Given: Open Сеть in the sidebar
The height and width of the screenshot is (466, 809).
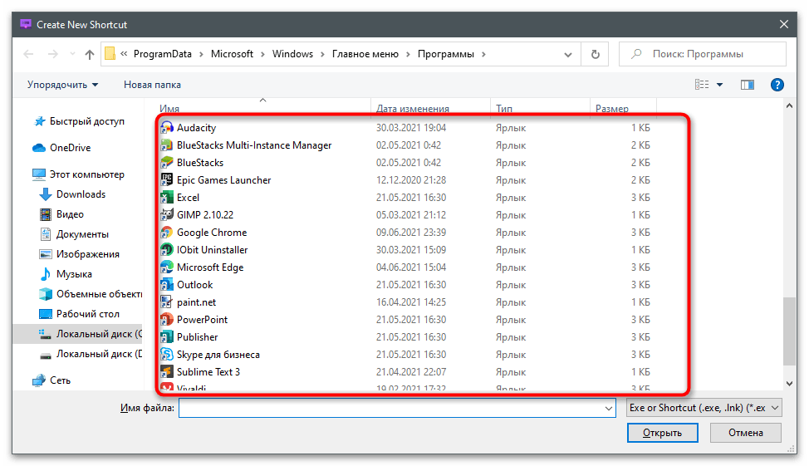Looking at the screenshot, I should (51, 380).
